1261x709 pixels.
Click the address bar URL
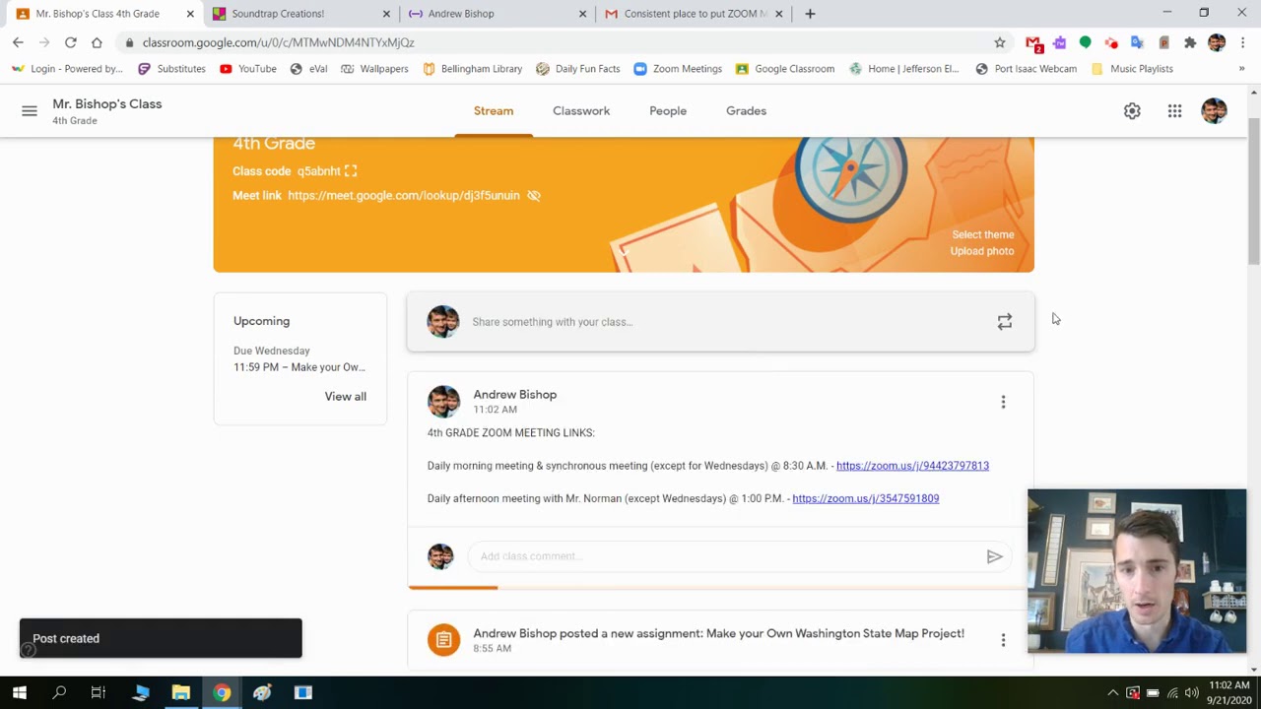[278, 42]
